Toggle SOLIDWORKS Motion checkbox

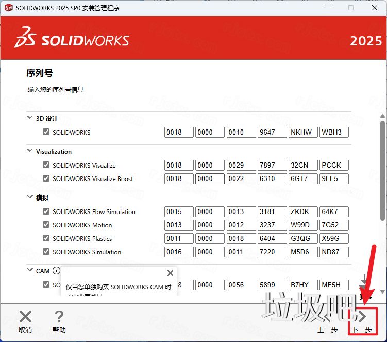click(x=46, y=224)
